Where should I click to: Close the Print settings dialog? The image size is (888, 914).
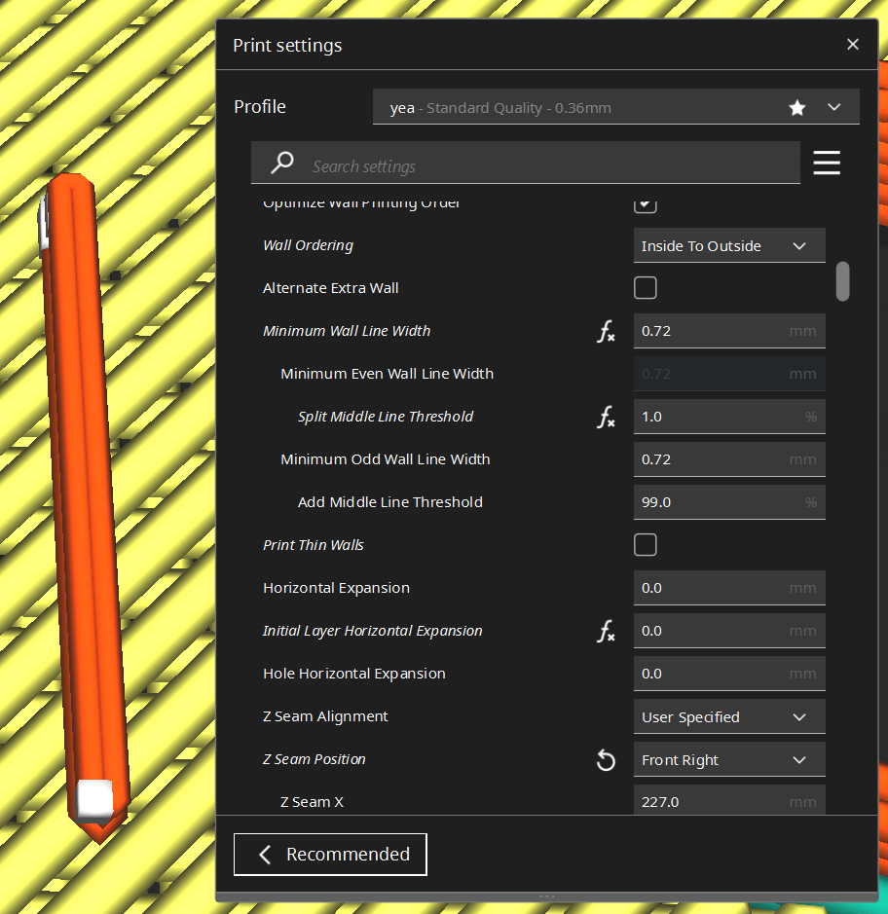coord(853,44)
